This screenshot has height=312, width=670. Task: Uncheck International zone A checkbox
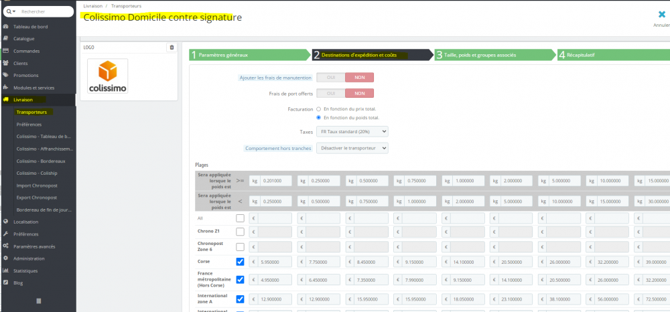click(240, 299)
